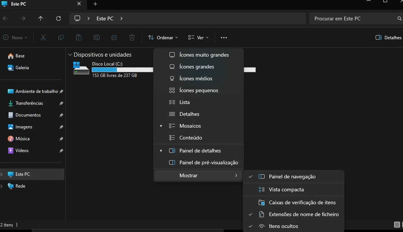Open Documentos in the sidebar
403x232 pixels.
(24, 115)
